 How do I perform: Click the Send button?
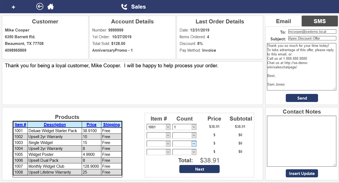click(x=302, y=98)
